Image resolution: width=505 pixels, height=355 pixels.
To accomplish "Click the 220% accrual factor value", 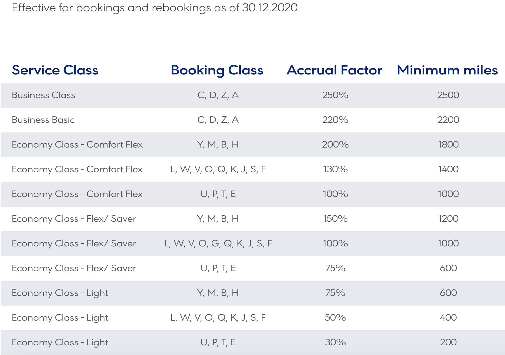I will pos(335,120).
